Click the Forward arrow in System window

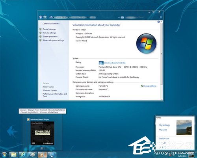click(45, 17)
